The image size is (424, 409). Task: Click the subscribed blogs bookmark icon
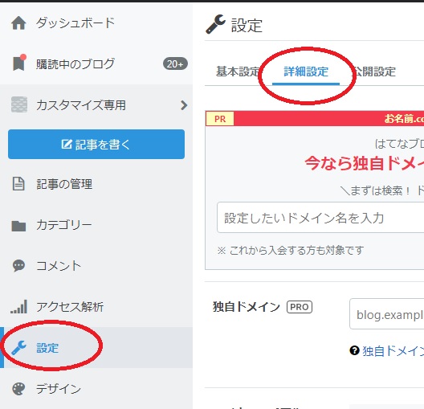tap(19, 63)
